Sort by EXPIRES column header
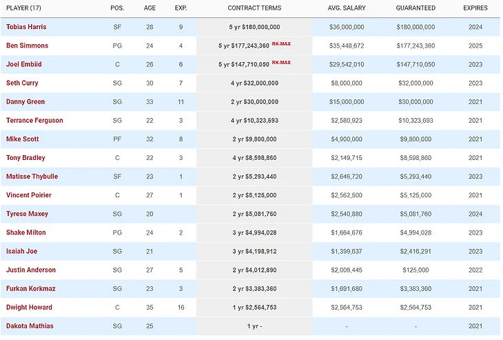This screenshot has height=340, width=503. click(x=475, y=8)
